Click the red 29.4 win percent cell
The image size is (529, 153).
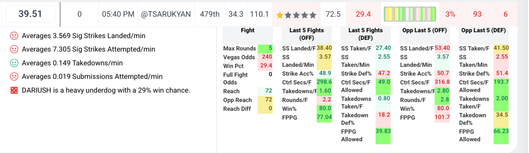(x=363, y=14)
